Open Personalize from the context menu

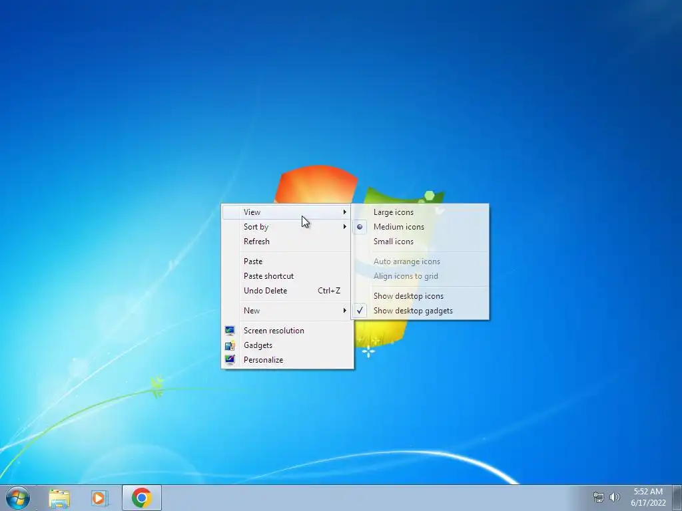point(287,360)
